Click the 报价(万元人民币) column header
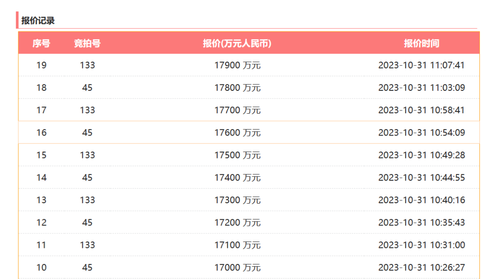Viewport: 494px width, 279px height. (x=237, y=43)
